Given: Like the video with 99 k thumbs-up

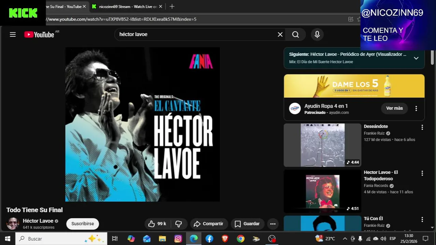Looking at the screenshot, I should [157, 224].
